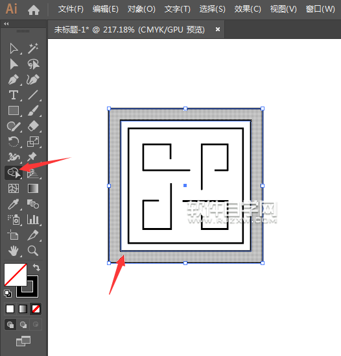Select the Selection tool arrow
The image size is (341, 356).
(14, 49)
